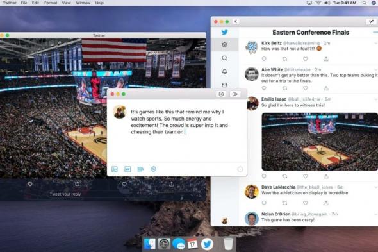Open the Home icon in the Twitter sidebar
This screenshot has width=378, height=252.
coord(224,45)
